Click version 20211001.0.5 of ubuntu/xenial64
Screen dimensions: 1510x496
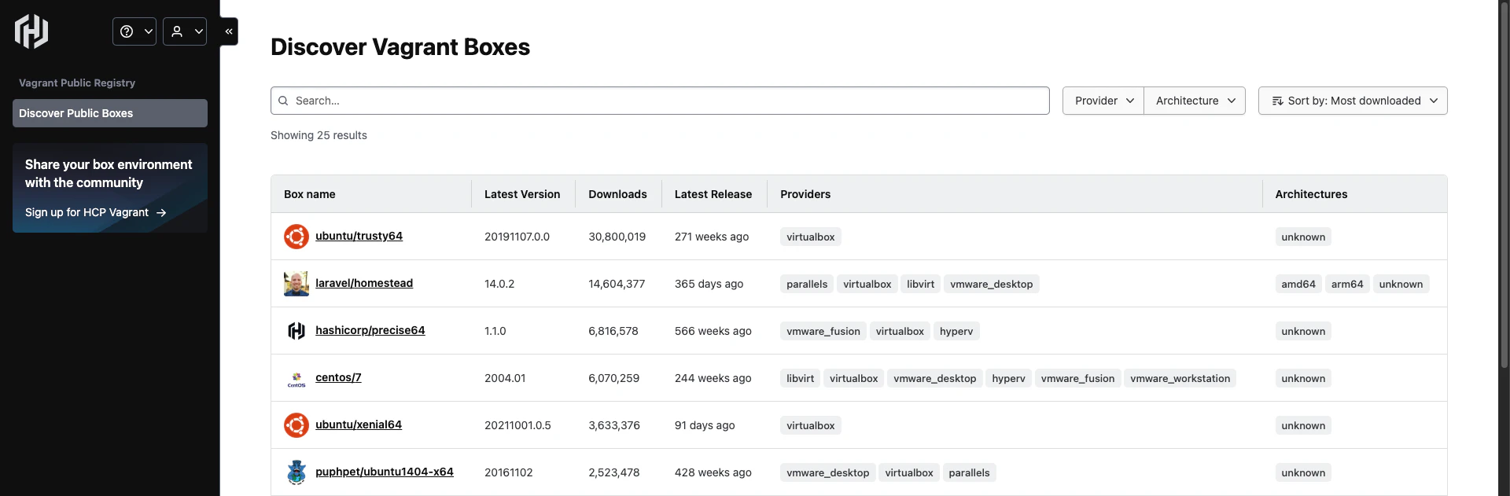[x=517, y=425]
